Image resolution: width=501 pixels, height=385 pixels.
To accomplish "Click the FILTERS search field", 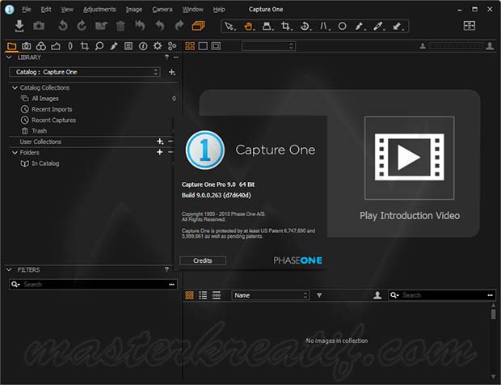I will pos(93,284).
